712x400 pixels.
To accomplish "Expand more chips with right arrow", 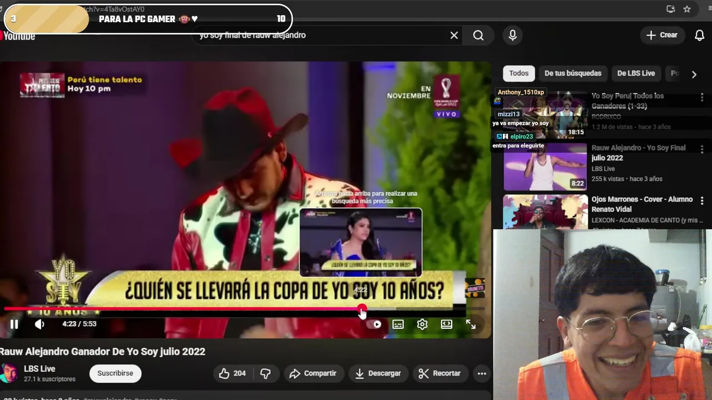I will click(694, 74).
